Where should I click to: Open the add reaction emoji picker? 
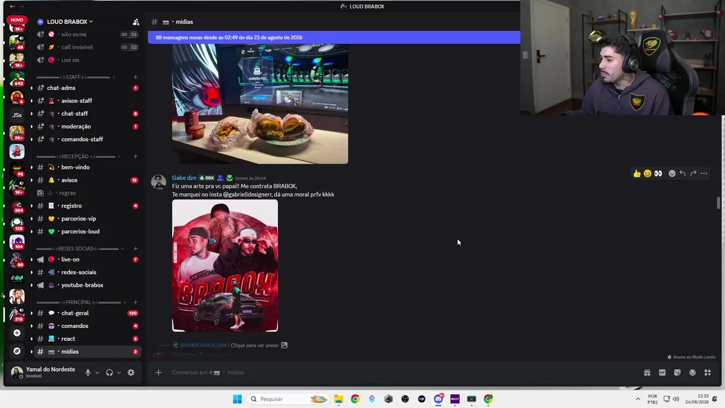tap(672, 173)
